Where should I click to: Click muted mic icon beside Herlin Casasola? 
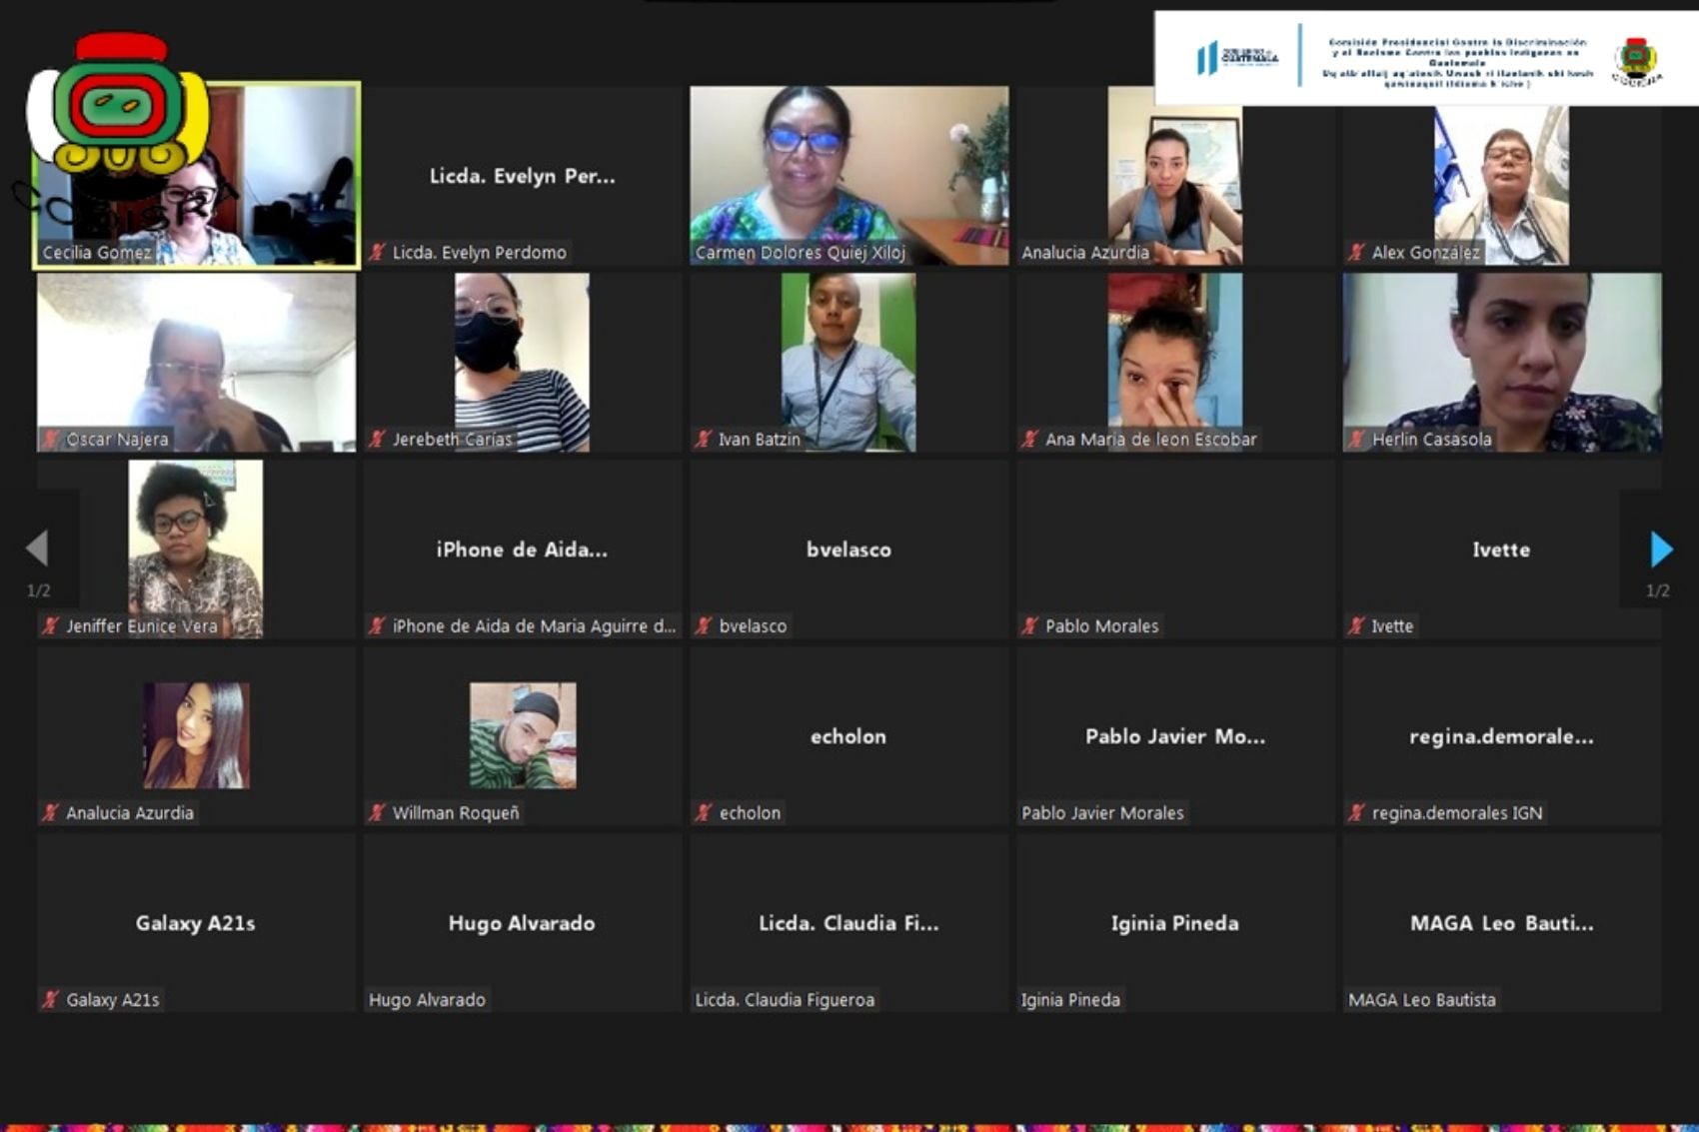(x=1356, y=439)
